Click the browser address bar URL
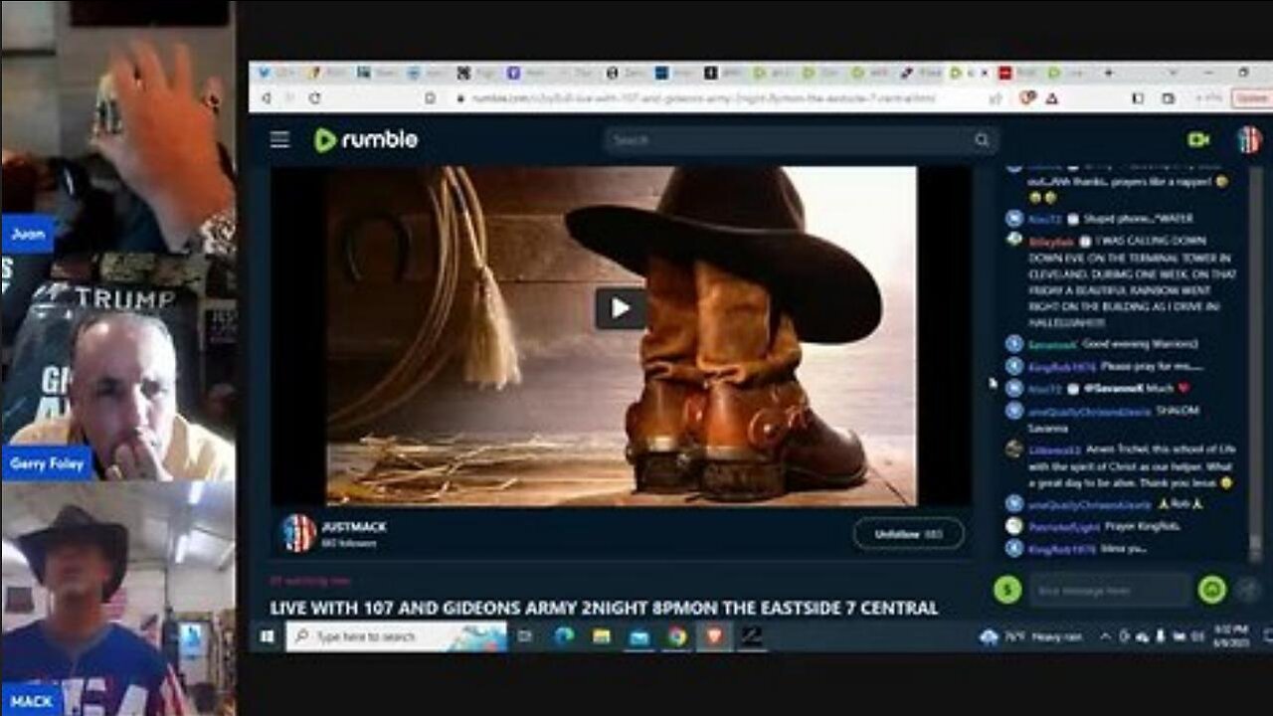Image resolution: width=1273 pixels, height=716 pixels. pyautogui.click(x=703, y=99)
